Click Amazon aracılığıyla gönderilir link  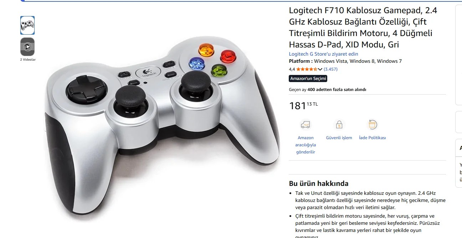tap(306, 145)
